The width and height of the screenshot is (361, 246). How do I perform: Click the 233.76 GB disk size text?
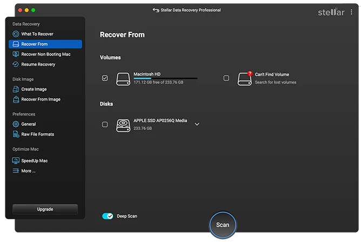(143, 128)
